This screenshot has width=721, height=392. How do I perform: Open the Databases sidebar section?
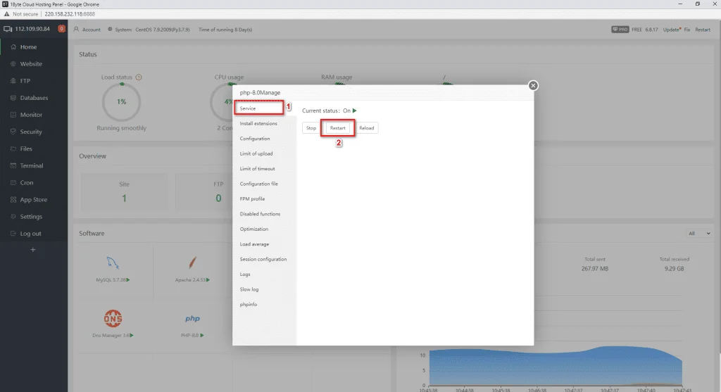(x=33, y=98)
